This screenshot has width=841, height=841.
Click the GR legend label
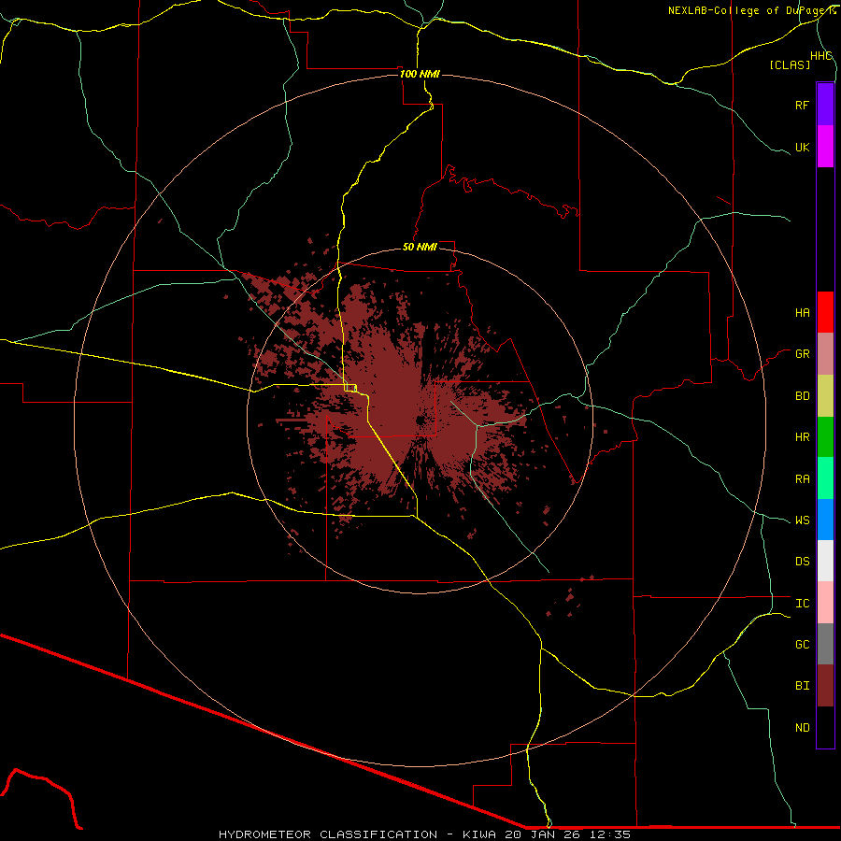tap(802, 354)
